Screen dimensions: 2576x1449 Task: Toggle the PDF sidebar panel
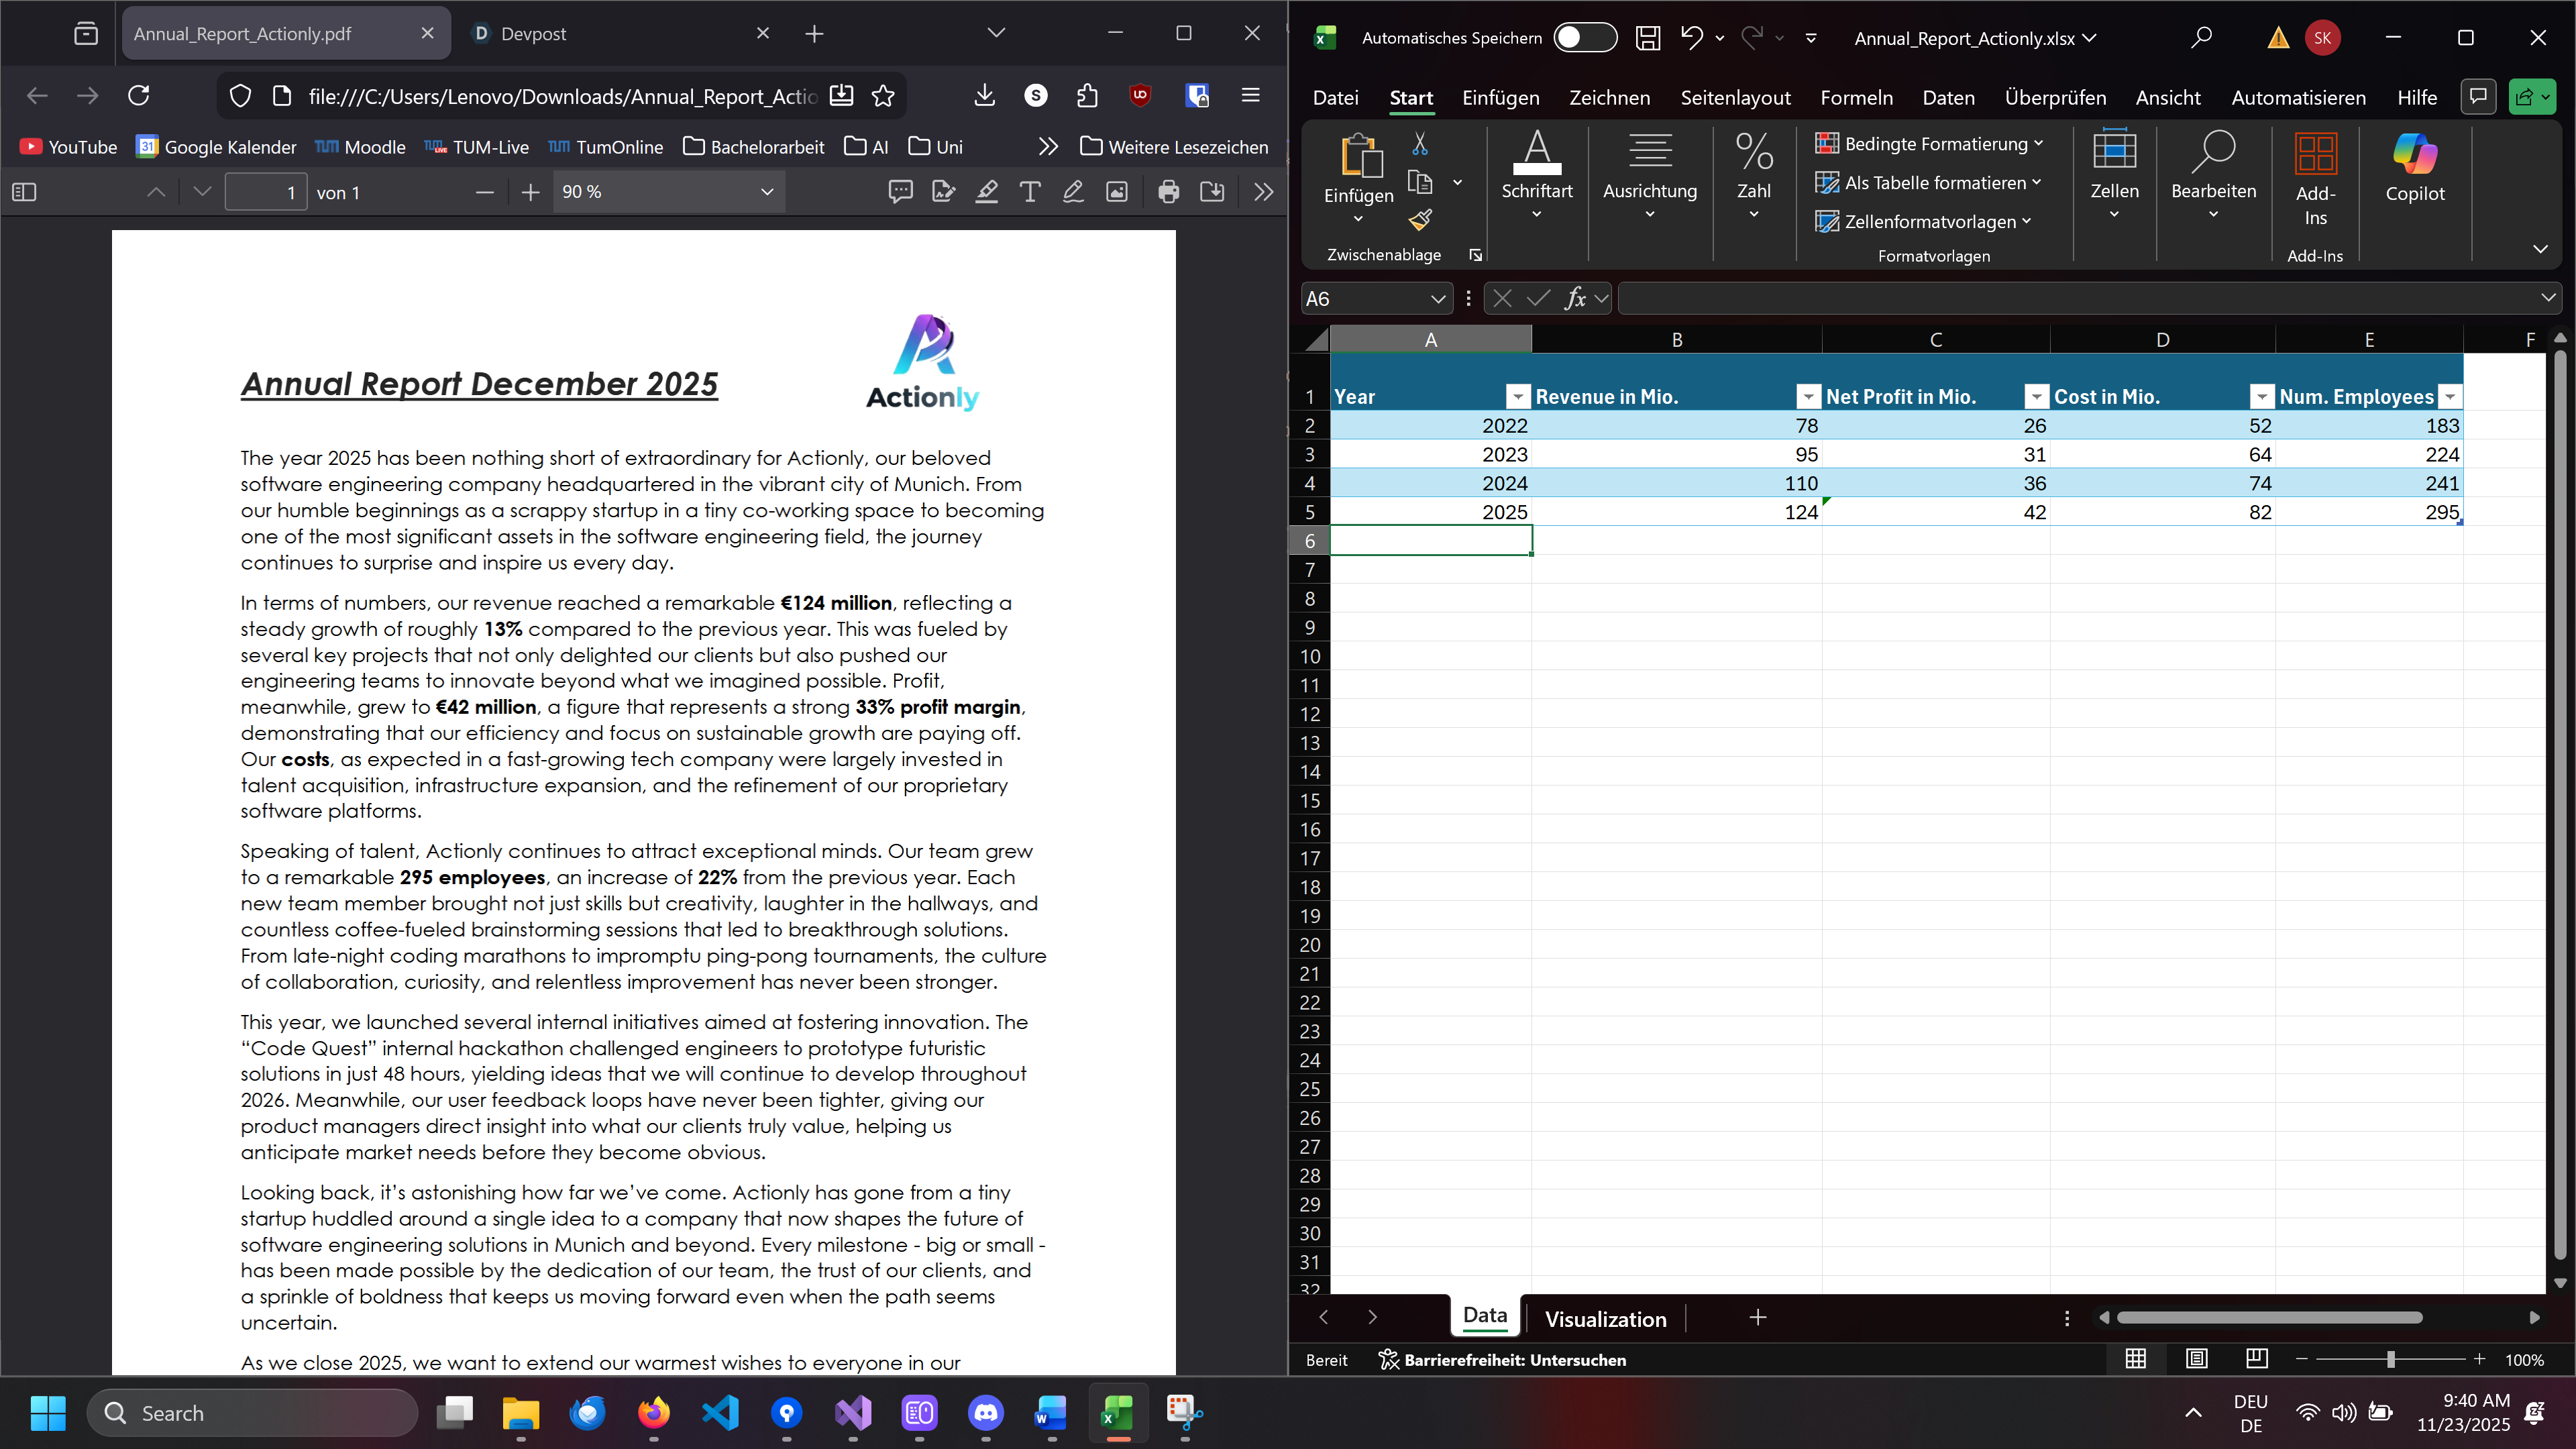pos(25,192)
